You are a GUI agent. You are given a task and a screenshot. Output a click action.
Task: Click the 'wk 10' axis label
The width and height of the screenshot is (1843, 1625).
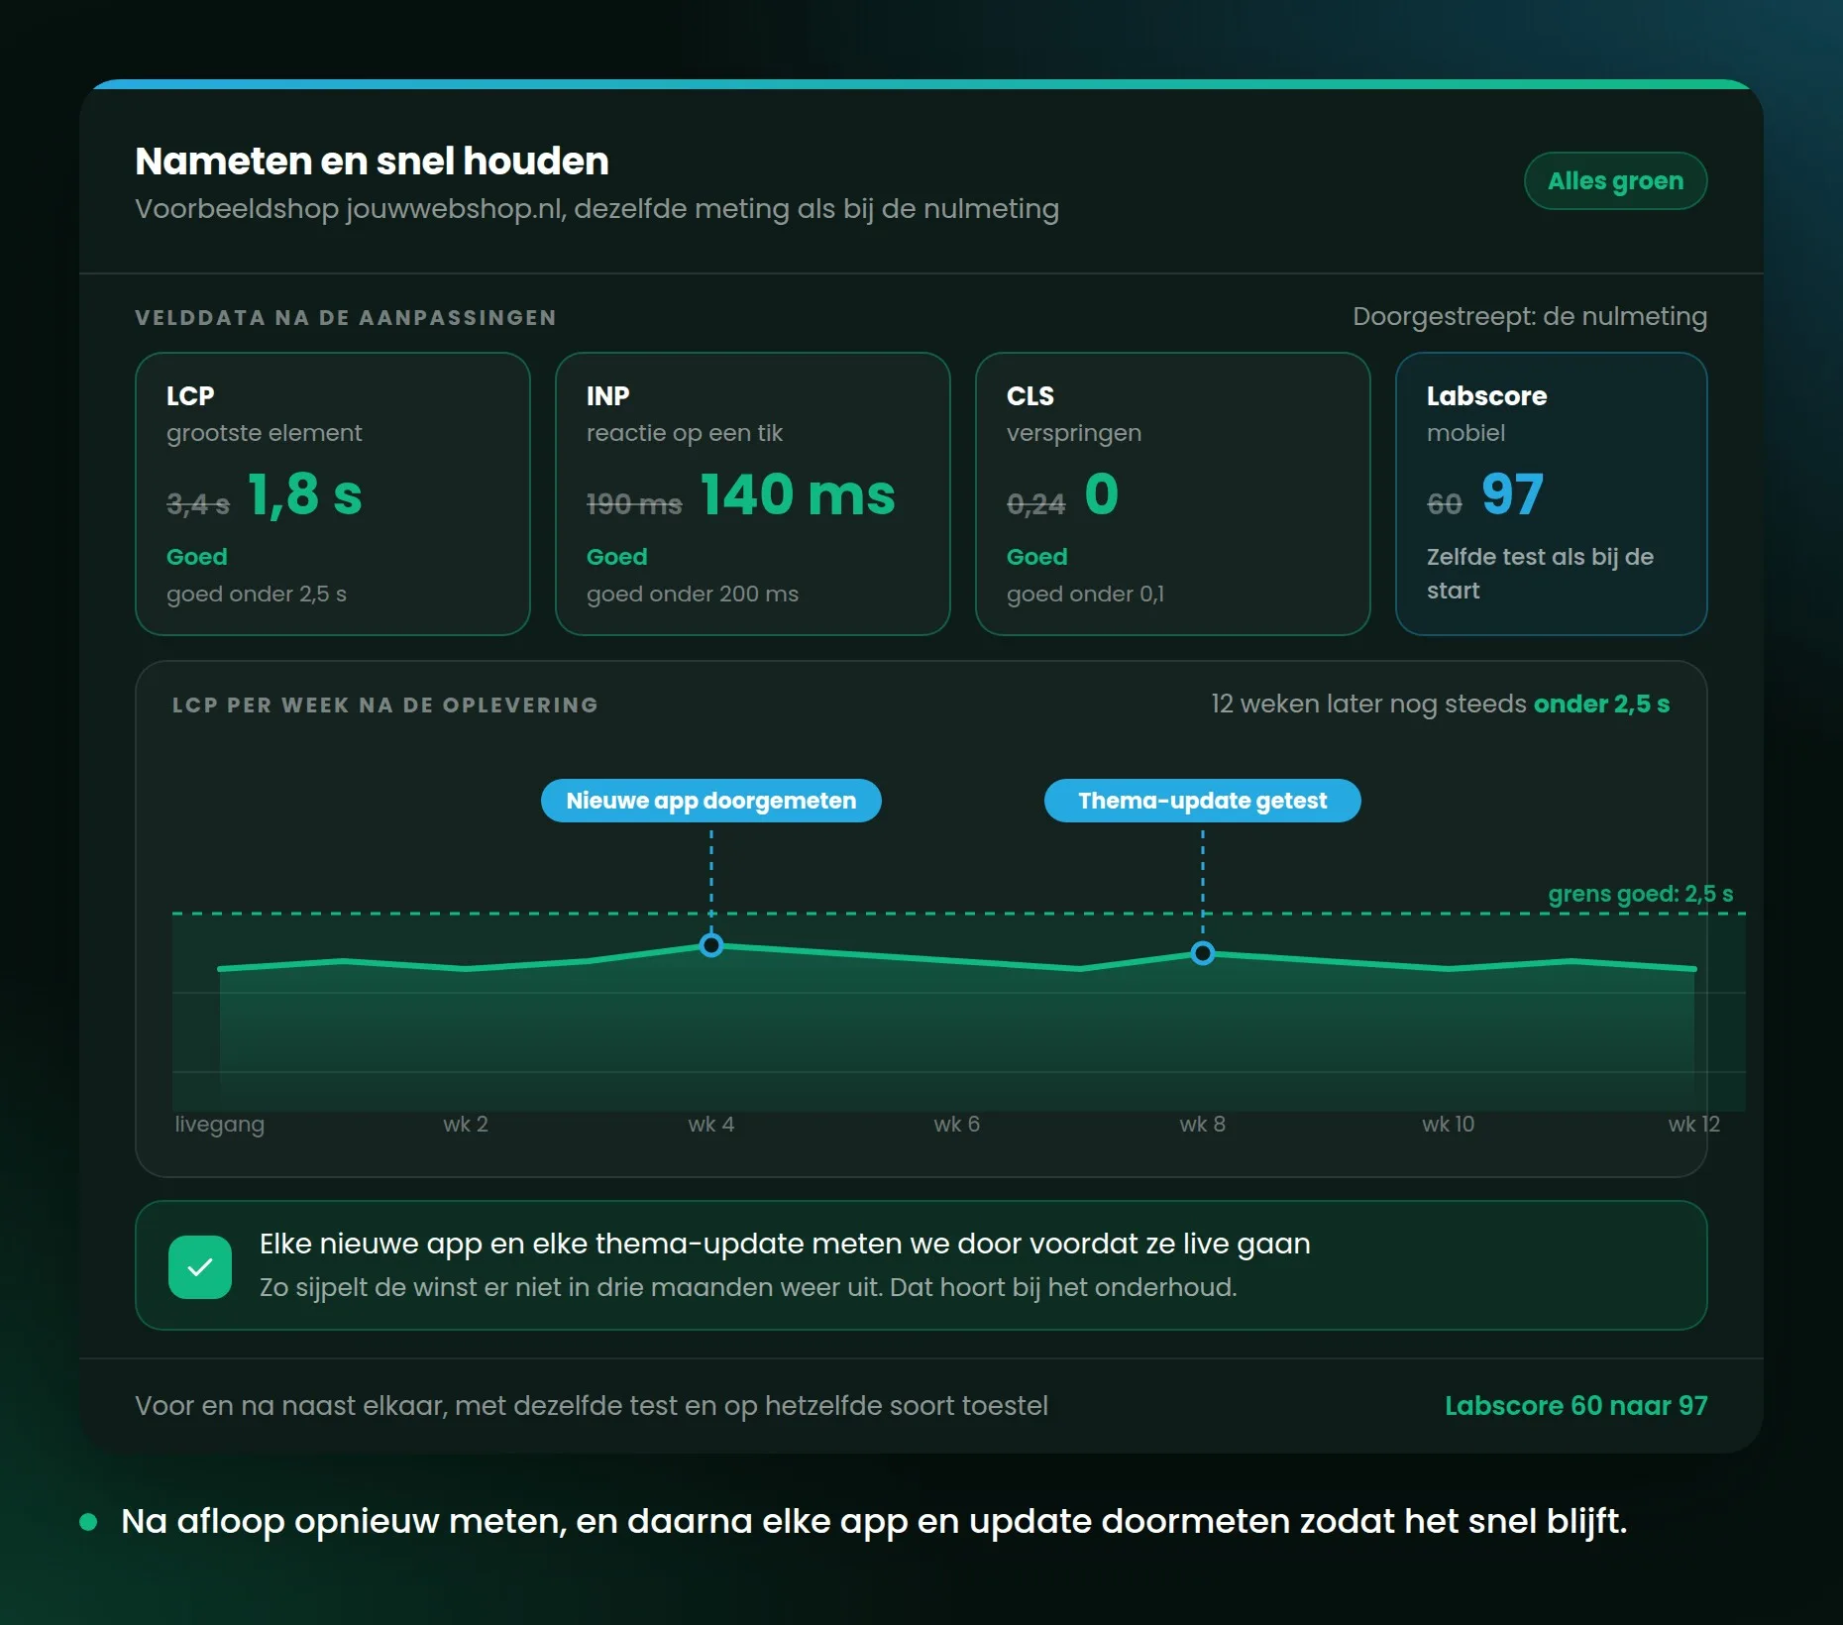[1448, 1124]
